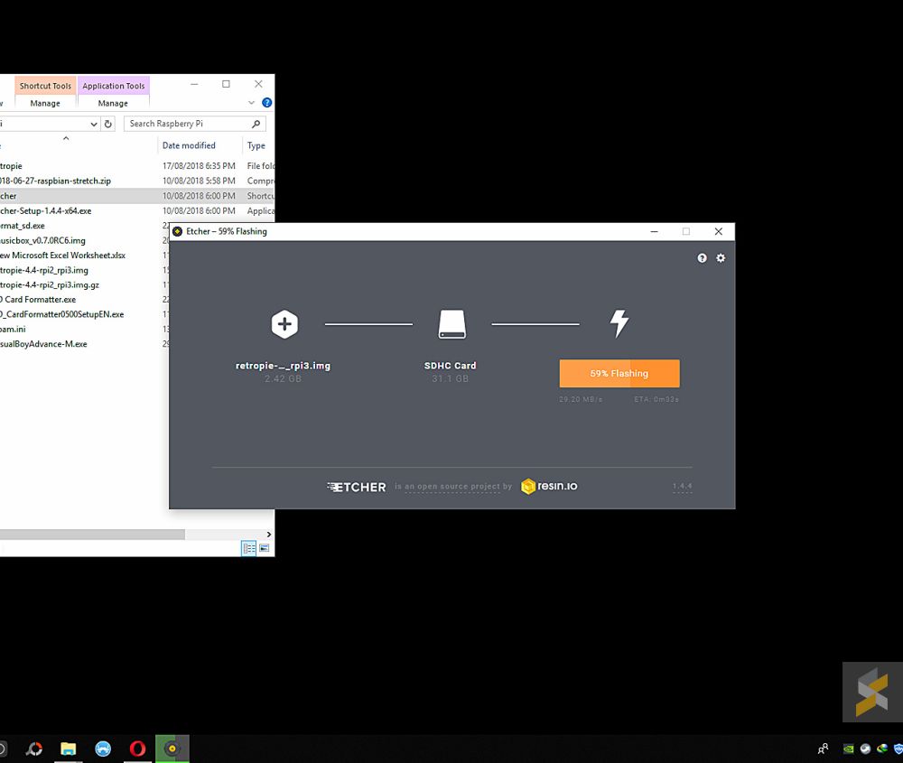Click date 17/08/2018 6:35 PM cell
Screen dimensions: 903x763
coord(199,166)
